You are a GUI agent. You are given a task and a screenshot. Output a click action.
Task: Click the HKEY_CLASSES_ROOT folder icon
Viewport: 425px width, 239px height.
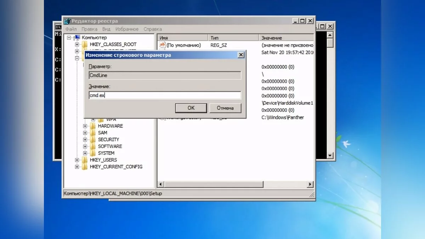point(84,45)
